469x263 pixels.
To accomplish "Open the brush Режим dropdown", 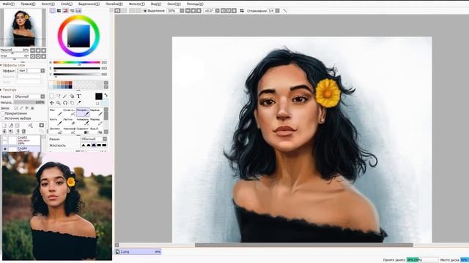I will (x=94, y=139).
